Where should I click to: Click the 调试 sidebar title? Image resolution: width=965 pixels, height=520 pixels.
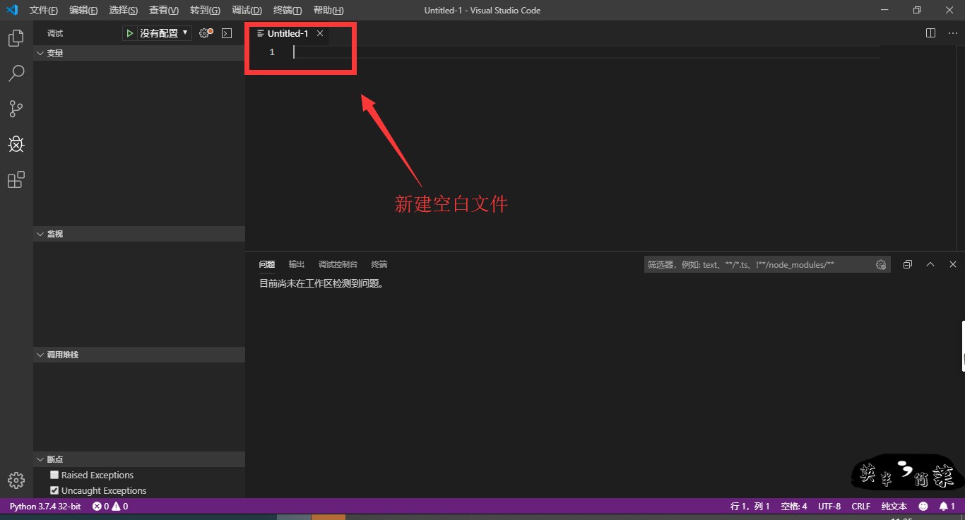pyautogui.click(x=55, y=33)
